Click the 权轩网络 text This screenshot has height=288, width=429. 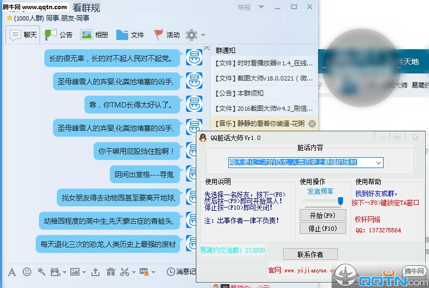[x=367, y=219]
